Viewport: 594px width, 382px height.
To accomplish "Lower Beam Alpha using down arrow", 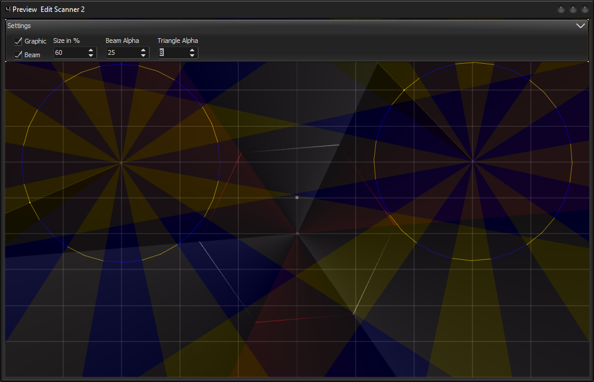I will pos(143,55).
